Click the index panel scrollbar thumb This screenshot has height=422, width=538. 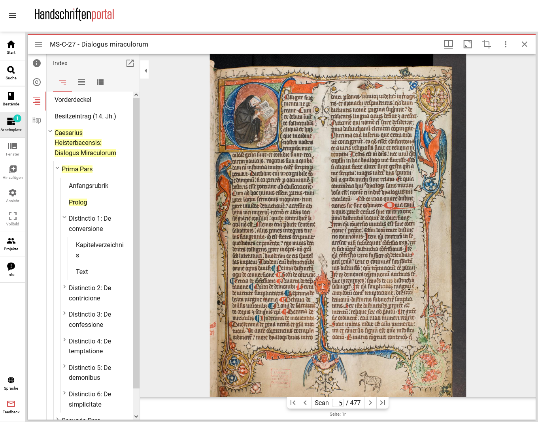(x=136, y=243)
